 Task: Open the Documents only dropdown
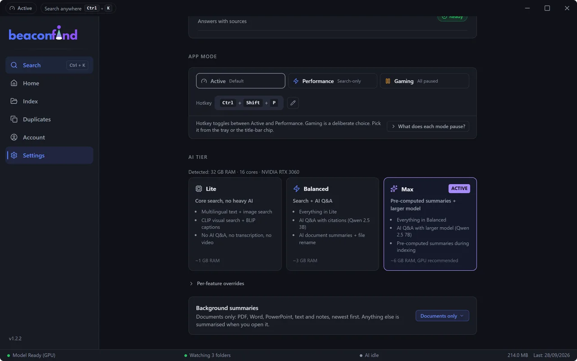coord(442,316)
